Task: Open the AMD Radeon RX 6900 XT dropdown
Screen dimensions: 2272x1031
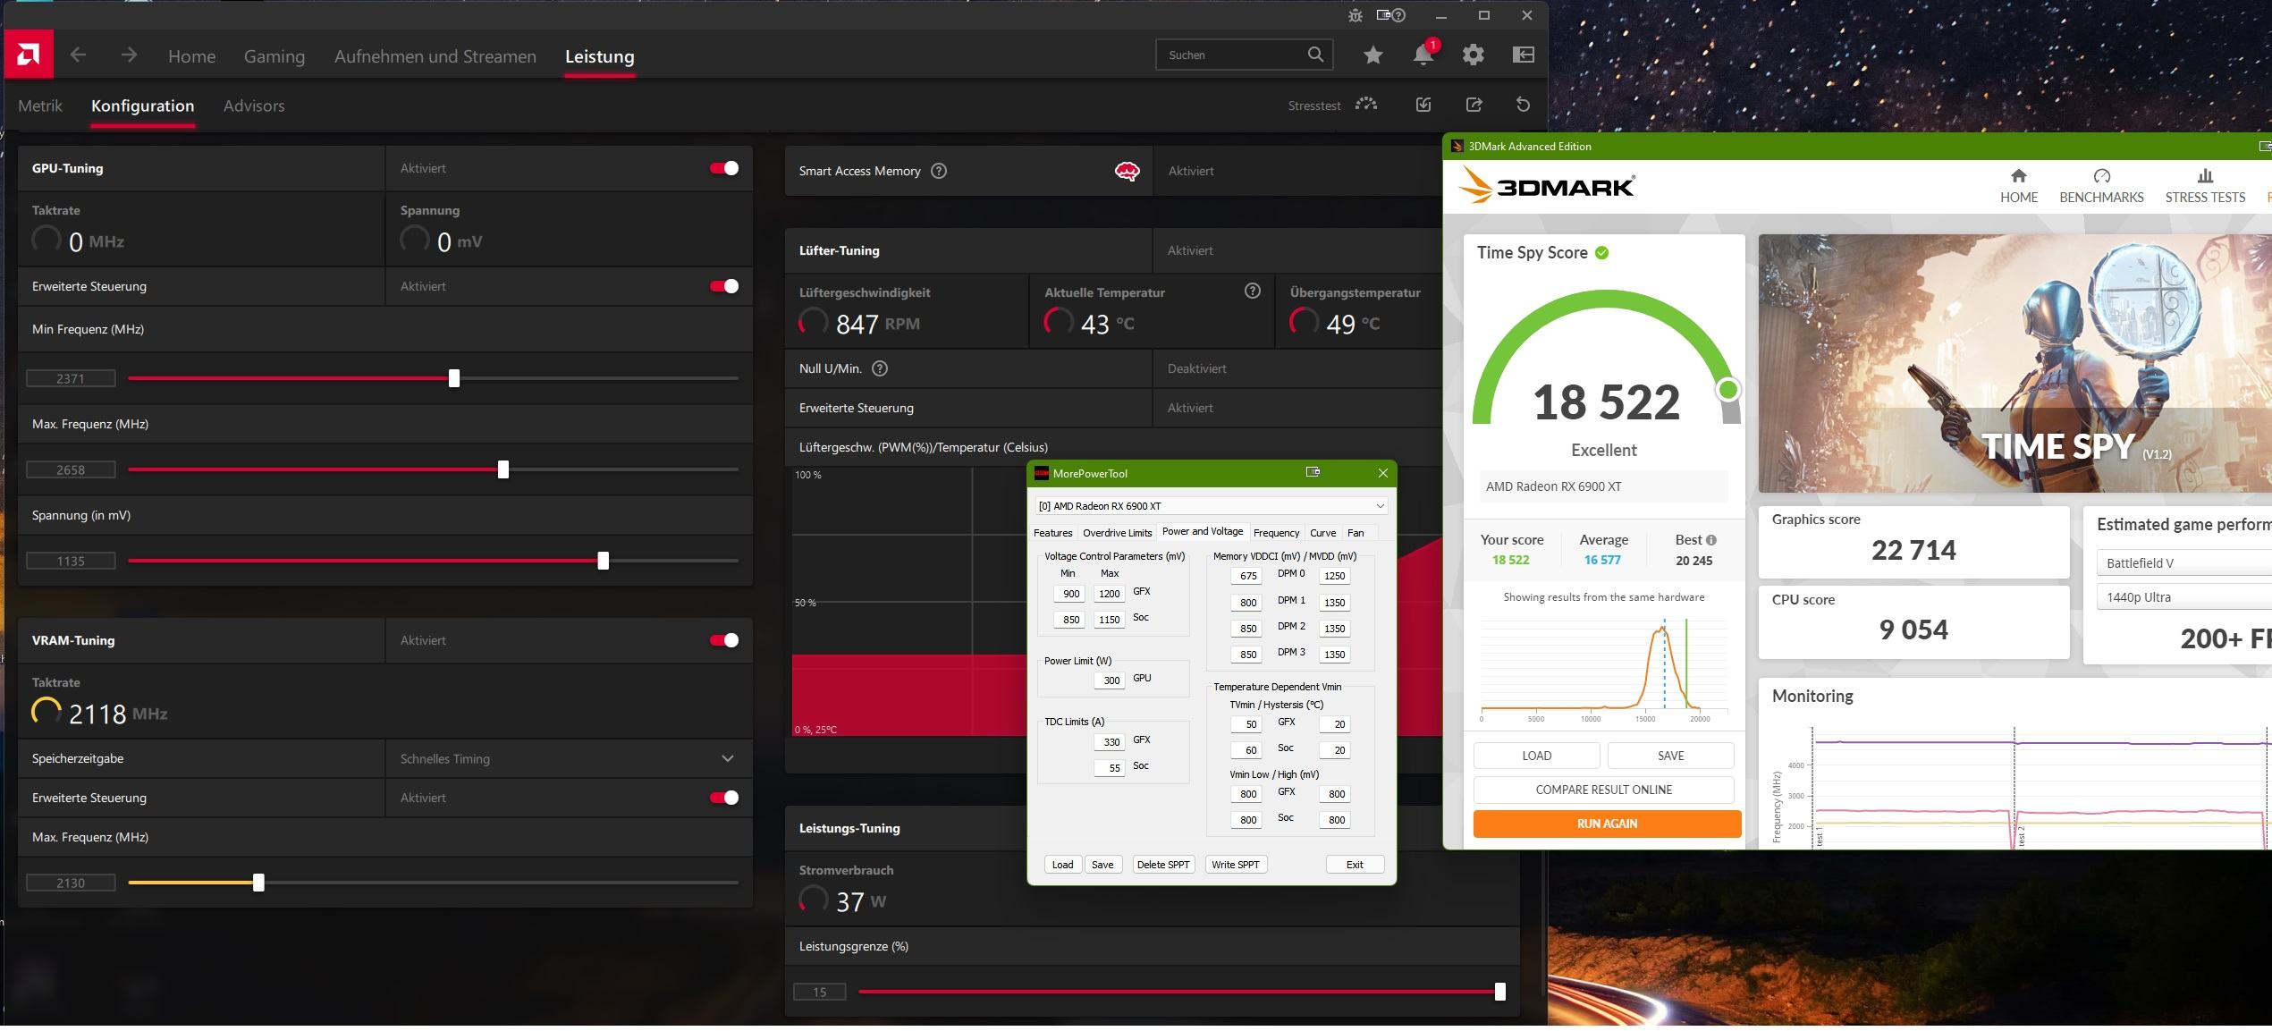Action: click(1211, 506)
